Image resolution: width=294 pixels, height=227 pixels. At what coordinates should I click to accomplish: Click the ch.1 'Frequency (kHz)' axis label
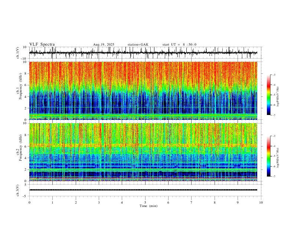coord(21,86)
